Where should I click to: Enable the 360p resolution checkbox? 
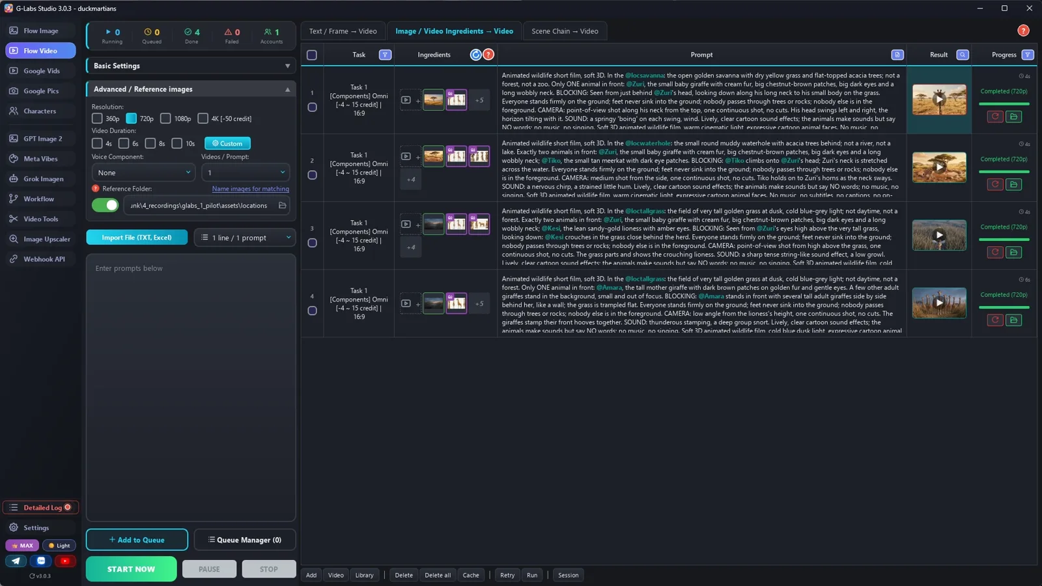point(97,119)
